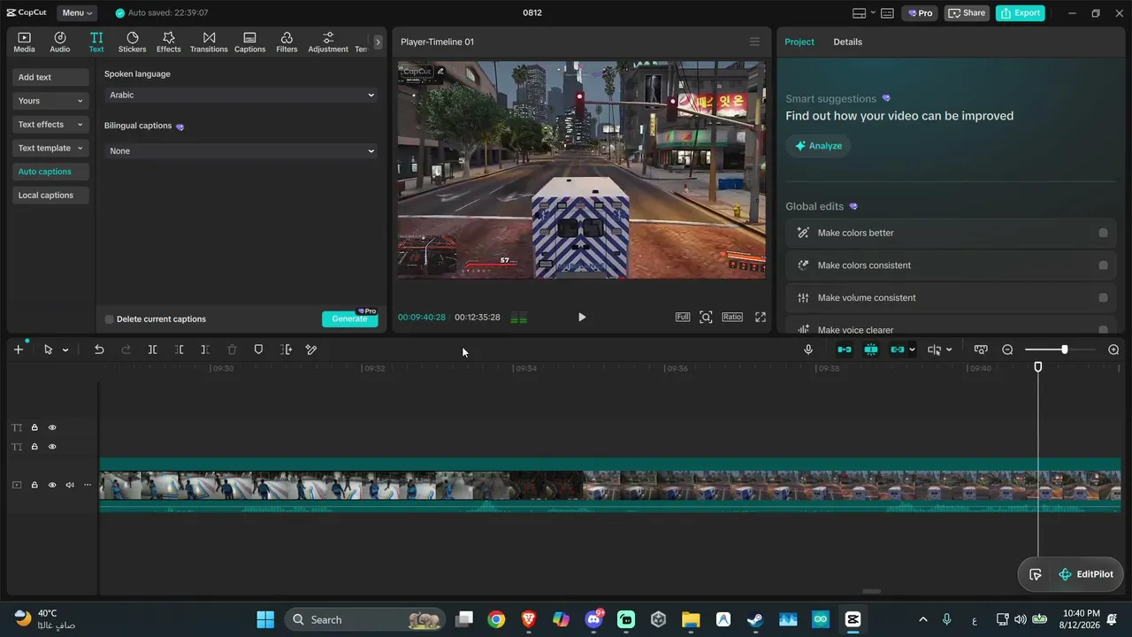
Task: Click the add plus button in timeline toolbar
Action: pos(18,349)
